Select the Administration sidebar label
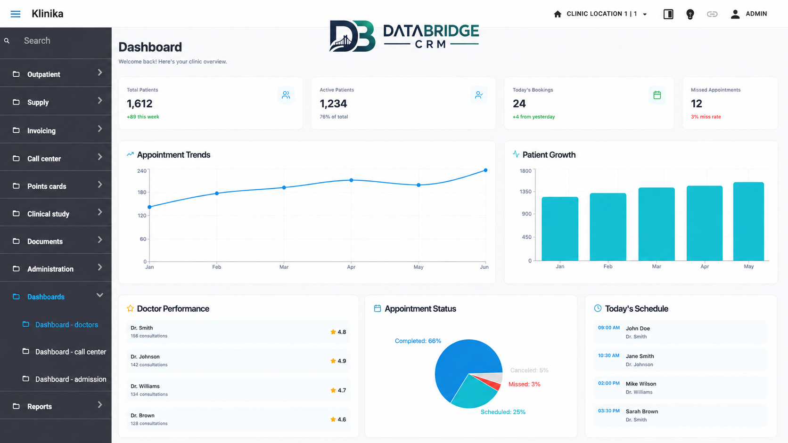The image size is (788, 443). [x=50, y=269]
